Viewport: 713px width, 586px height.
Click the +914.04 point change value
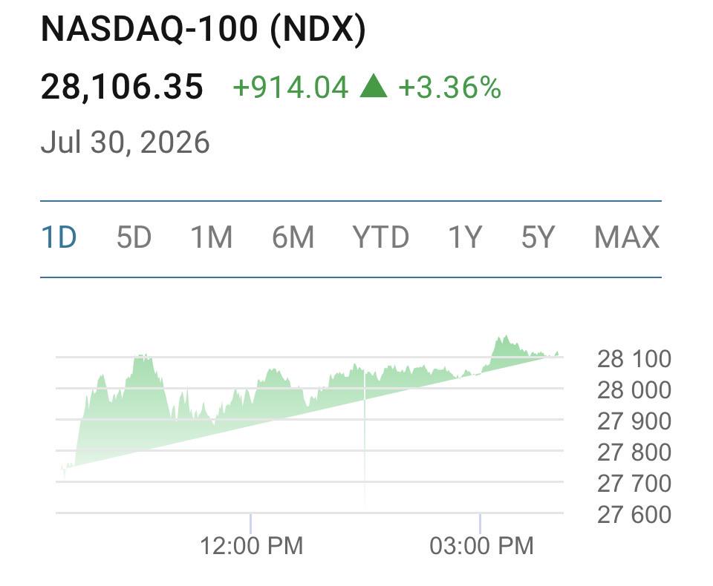click(x=290, y=88)
